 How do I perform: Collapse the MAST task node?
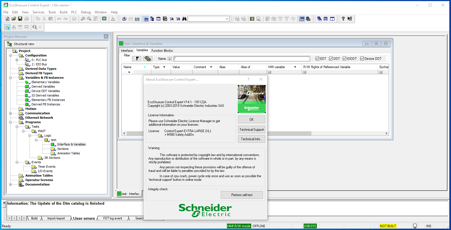pyautogui.click(x=23, y=131)
